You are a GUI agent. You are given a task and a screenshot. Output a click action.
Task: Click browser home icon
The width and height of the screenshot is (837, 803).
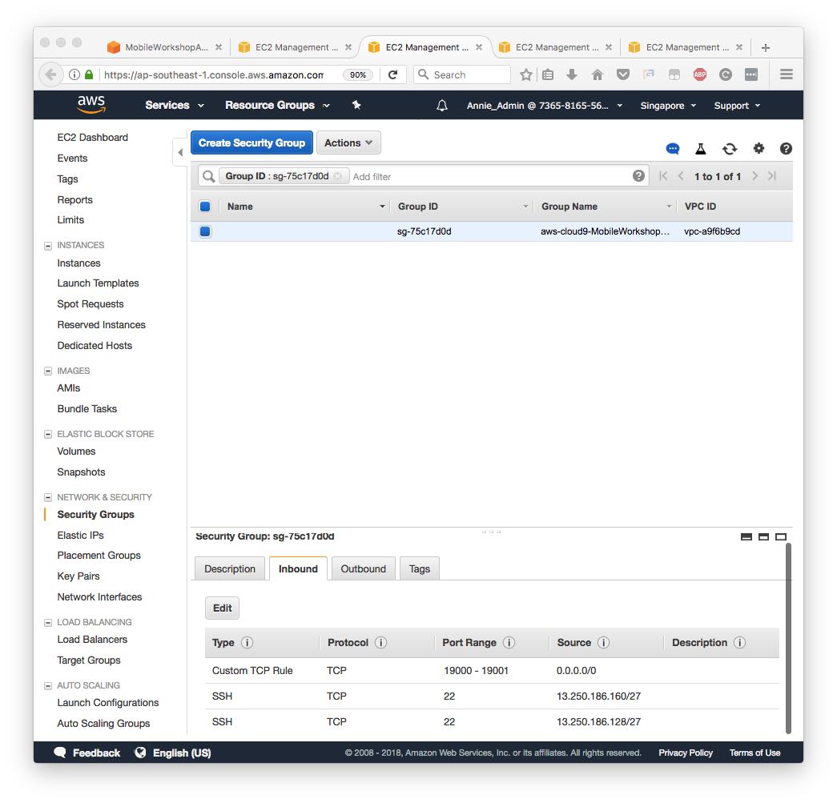pyautogui.click(x=598, y=74)
